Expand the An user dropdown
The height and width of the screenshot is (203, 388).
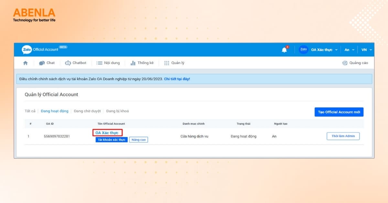(350, 50)
